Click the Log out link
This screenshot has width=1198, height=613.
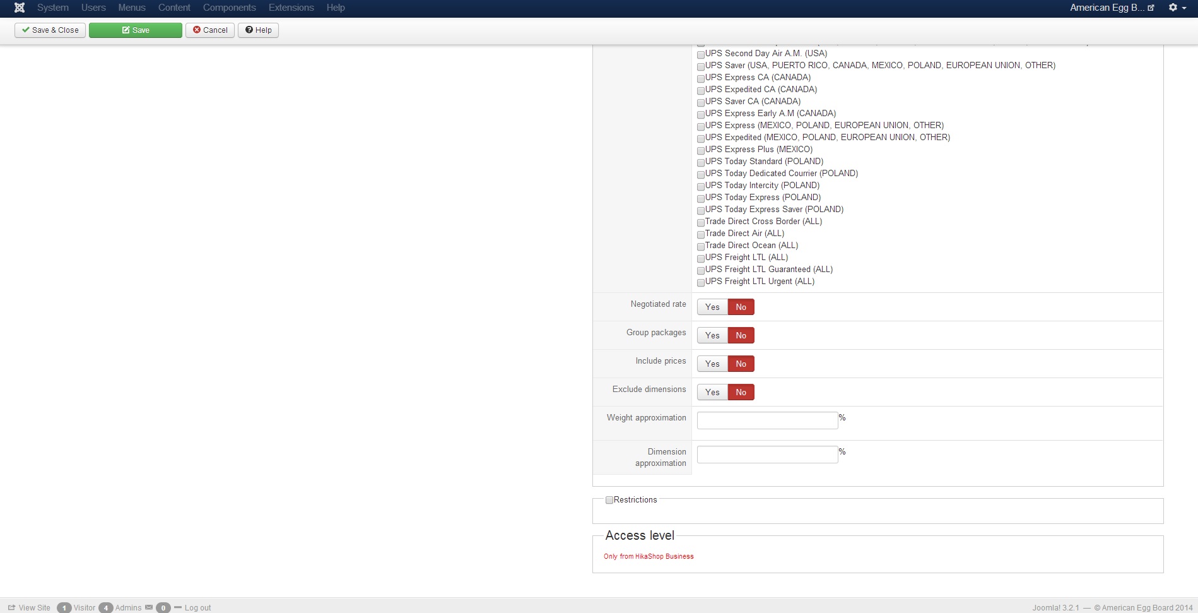(197, 608)
